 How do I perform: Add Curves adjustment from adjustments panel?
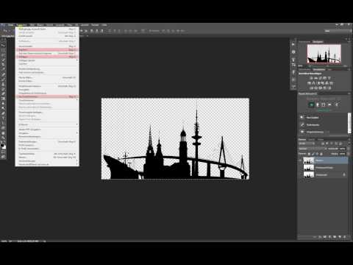320,78
